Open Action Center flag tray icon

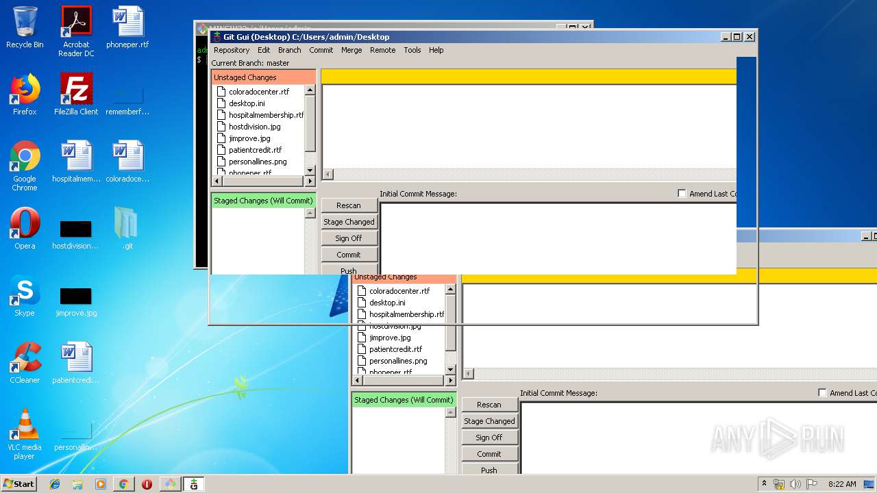pyautogui.click(x=812, y=484)
